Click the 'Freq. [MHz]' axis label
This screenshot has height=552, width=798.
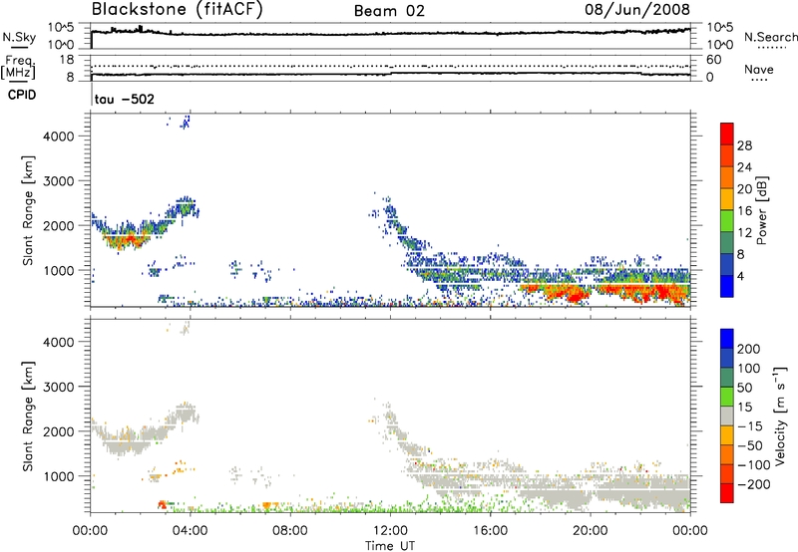click(x=19, y=67)
